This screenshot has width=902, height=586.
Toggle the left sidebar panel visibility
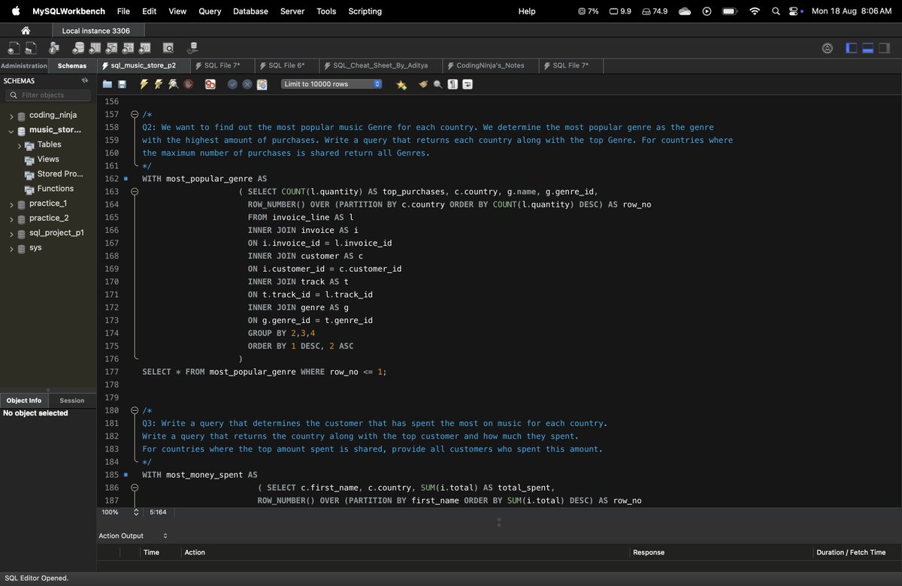pyautogui.click(x=852, y=48)
